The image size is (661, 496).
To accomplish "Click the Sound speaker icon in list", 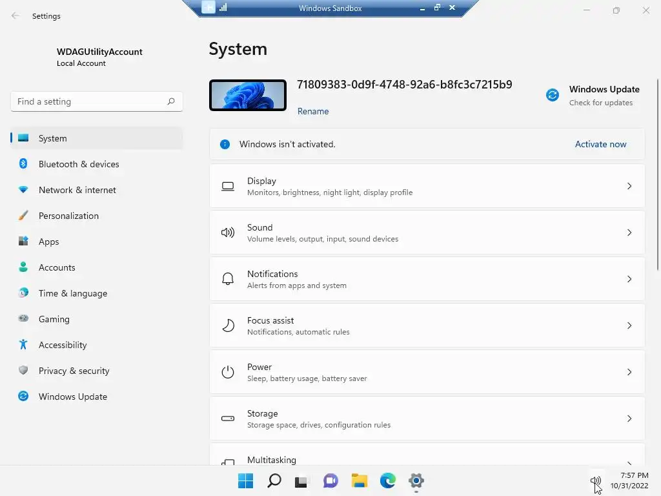I will tap(228, 232).
